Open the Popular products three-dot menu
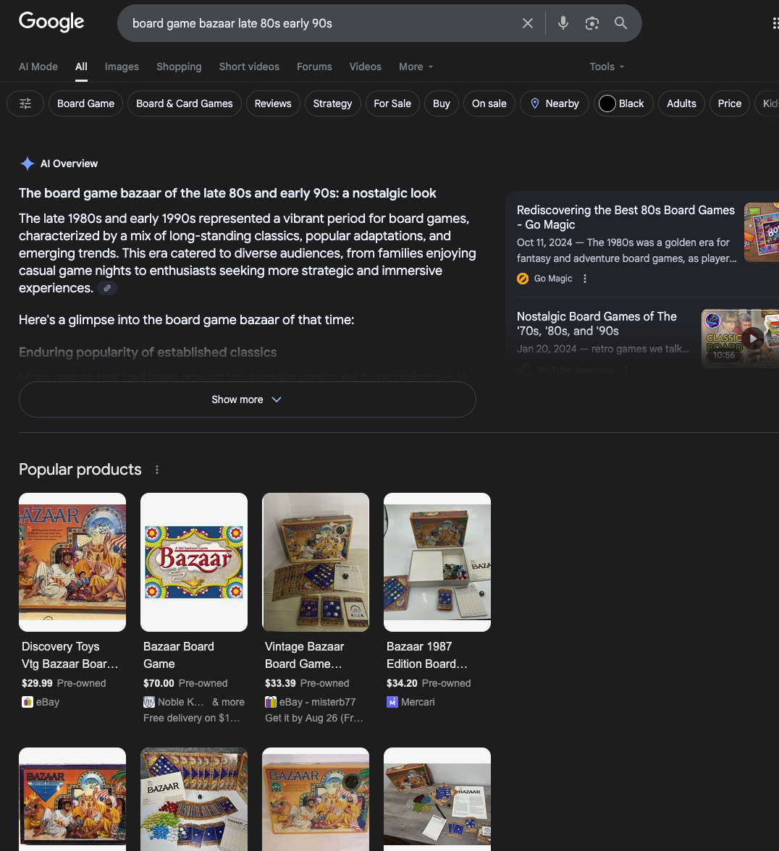Viewport: 779px width, 851px height. point(157,469)
